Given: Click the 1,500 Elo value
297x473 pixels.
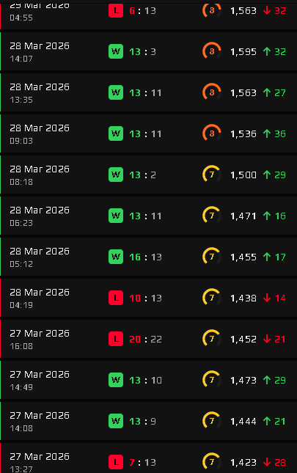Looking at the screenshot, I should 243,175.
